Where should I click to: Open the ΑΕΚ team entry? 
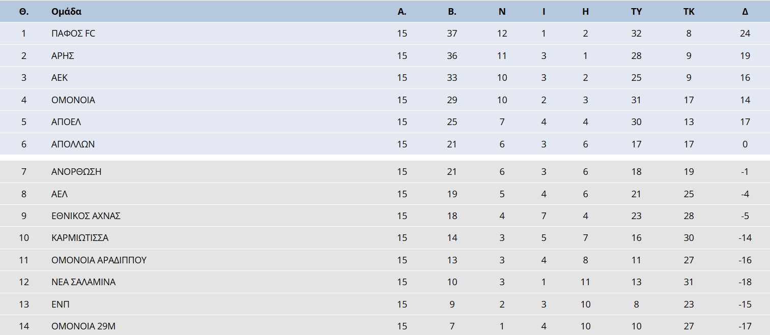click(60, 78)
